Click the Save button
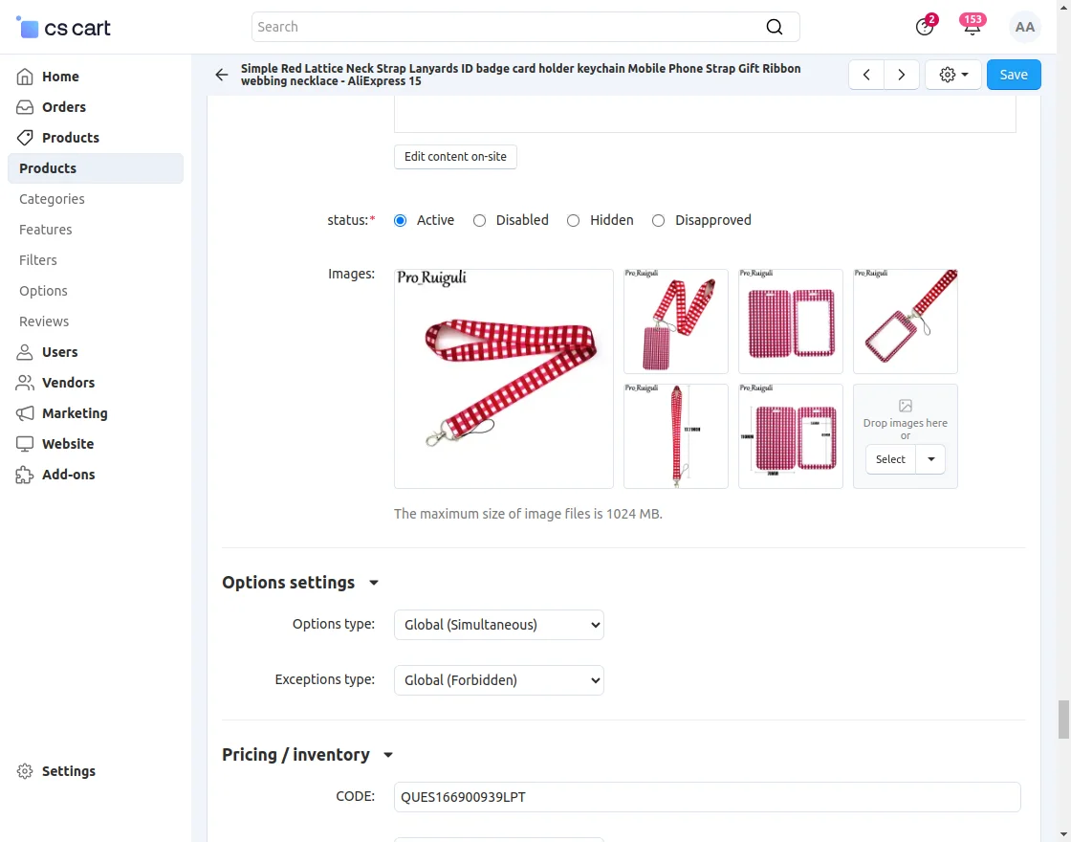Screen dimensions: 1071x842 [x=1014, y=75]
